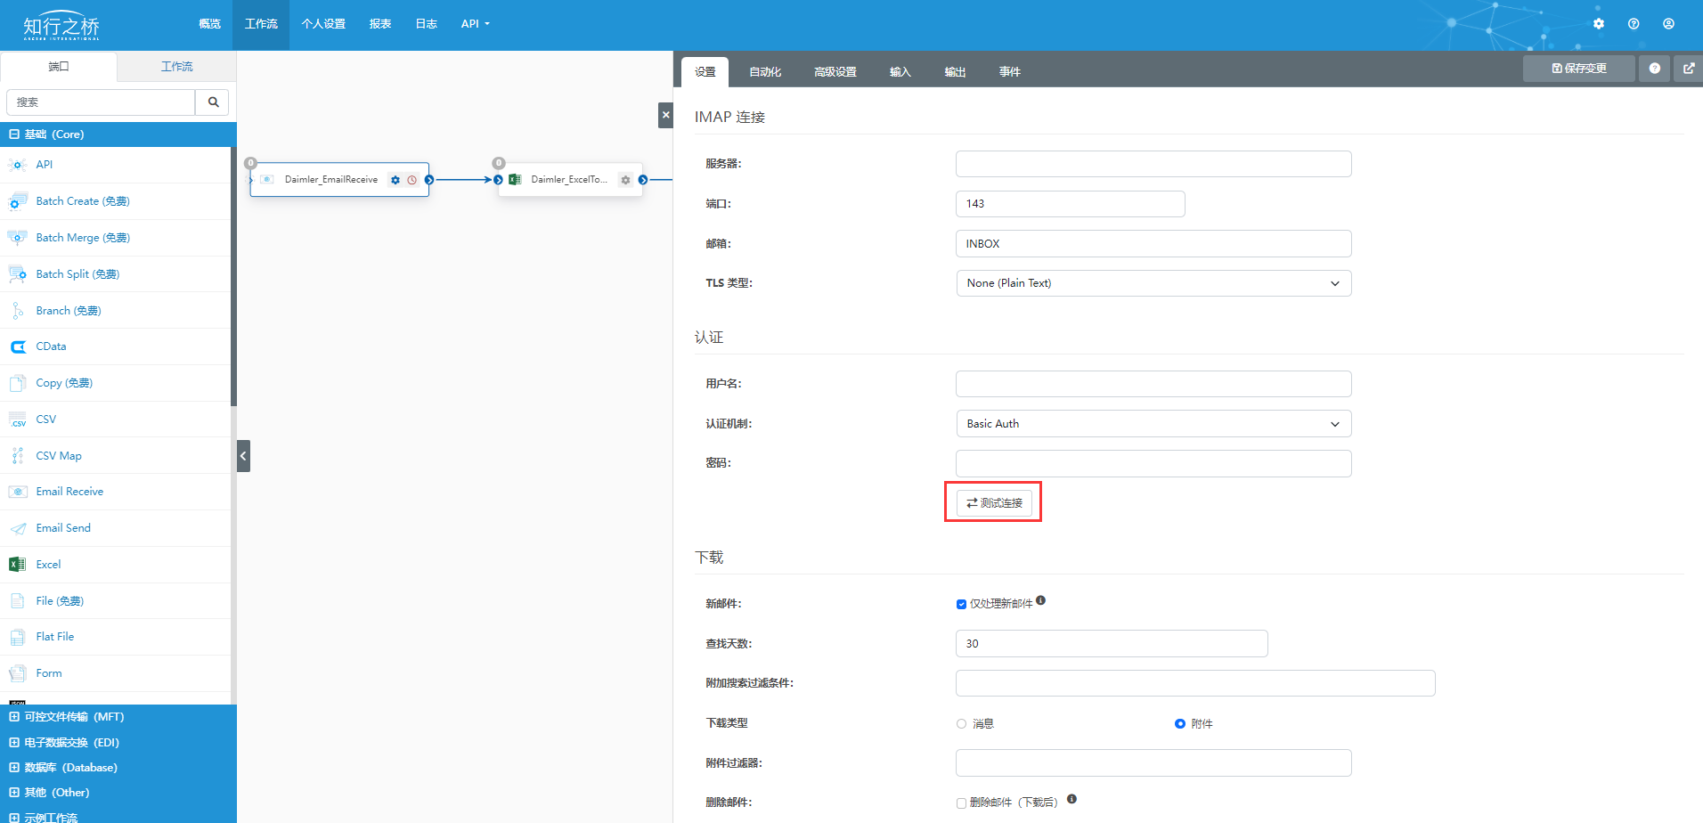Viewport: 1703px width, 823px height.
Task: Click the schedule clock icon on Daimler_EmailReceive
Action: 411,179
